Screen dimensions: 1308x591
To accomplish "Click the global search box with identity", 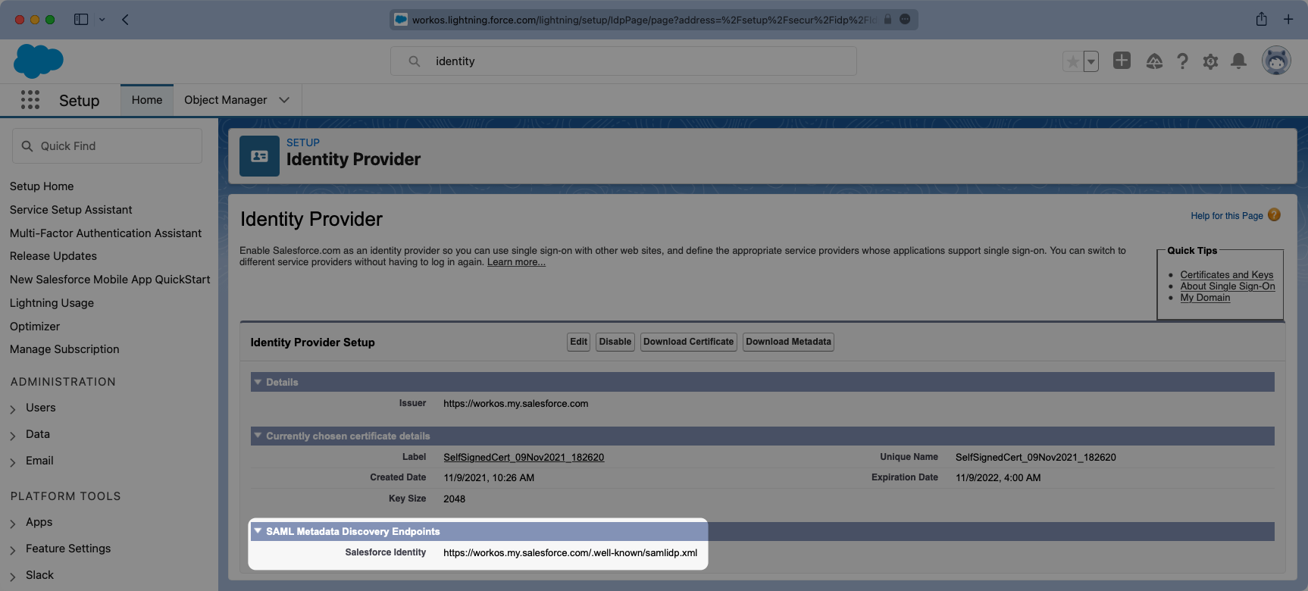I will tap(623, 61).
